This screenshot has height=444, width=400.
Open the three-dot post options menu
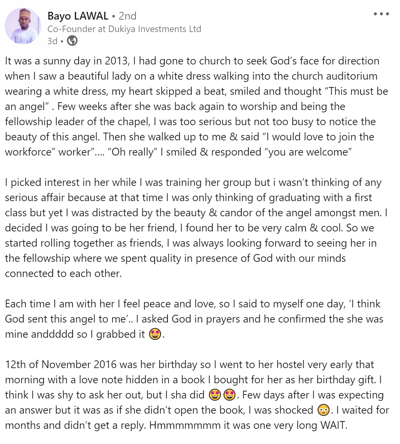[x=381, y=14]
